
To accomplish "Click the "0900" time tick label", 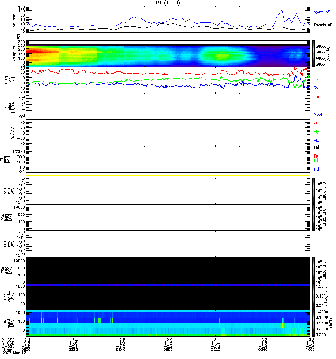I will pos(168,350).
